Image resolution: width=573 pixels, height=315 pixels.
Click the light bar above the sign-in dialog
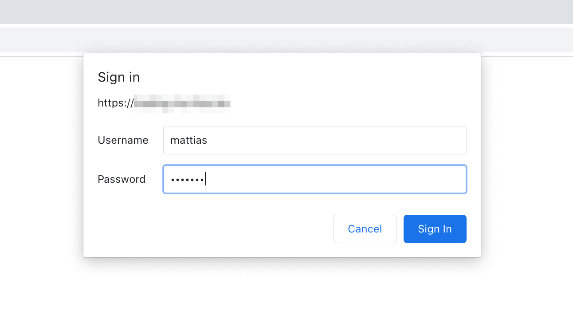286,39
